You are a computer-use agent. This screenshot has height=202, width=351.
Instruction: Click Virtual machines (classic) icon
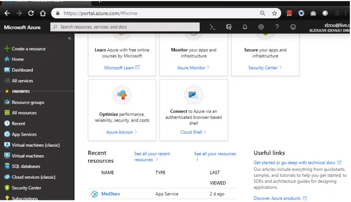click(x=7, y=145)
